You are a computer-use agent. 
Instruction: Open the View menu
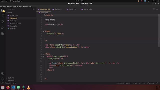tap(14, 6)
